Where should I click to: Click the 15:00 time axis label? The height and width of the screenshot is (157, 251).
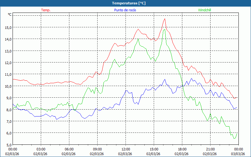(154, 149)
